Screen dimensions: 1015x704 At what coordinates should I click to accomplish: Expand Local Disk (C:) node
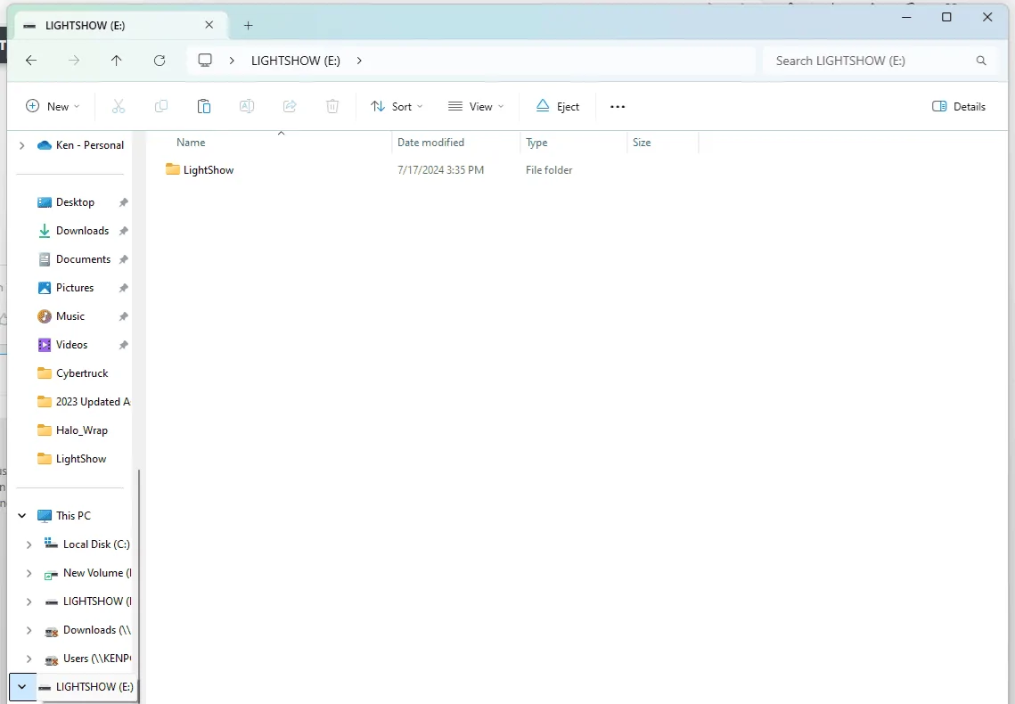click(x=29, y=544)
